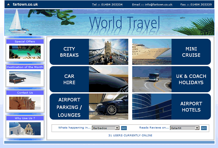Screen dimensions: 218x148
Task: Open the Car Hire button
Action: pyautogui.click(x=69, y=79)
